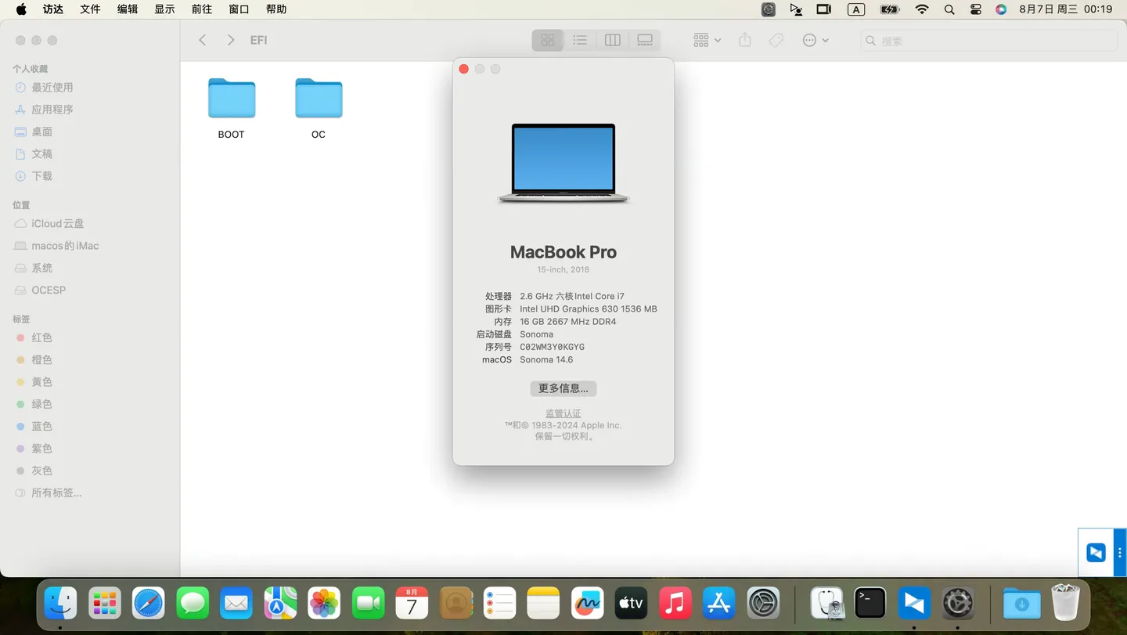Open App Store in the Dock
The height and width of the screenshot is (635, 1127).
click(718, 603)
